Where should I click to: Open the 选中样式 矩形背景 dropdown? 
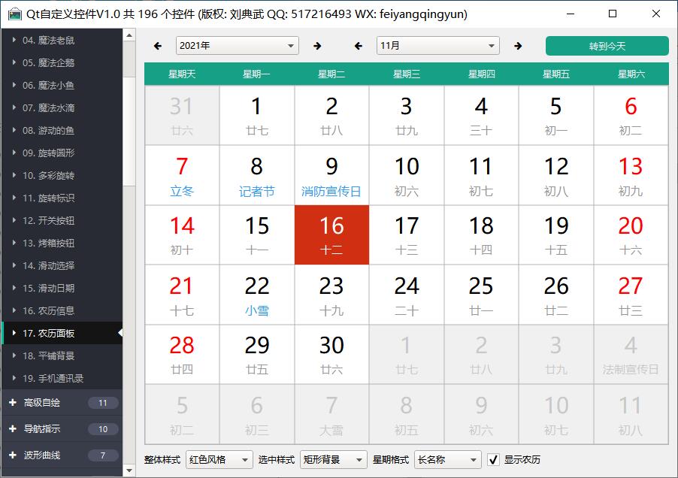334,460
